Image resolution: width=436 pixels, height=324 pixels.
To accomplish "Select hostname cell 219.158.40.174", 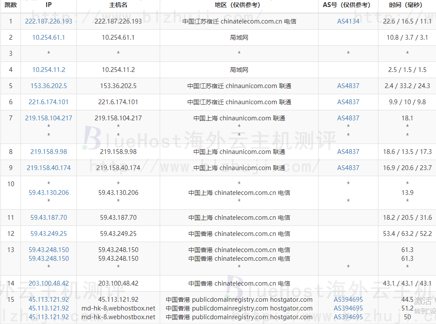I will click(x=118, y=167).
